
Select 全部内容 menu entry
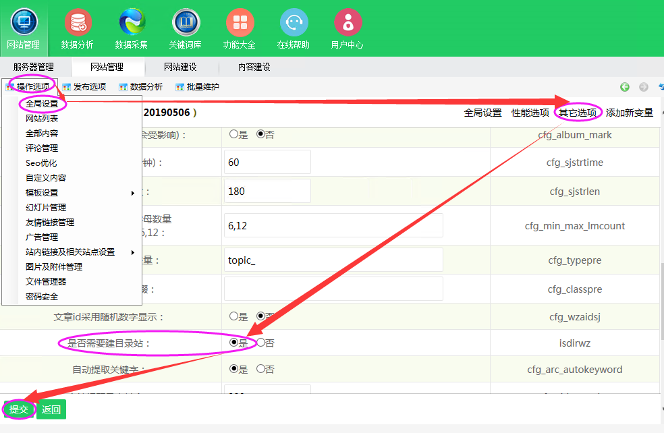tap(42, 134)
